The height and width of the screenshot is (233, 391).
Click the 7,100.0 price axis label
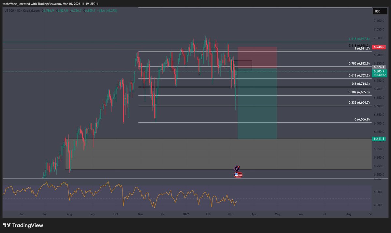(x=379, y=21)
